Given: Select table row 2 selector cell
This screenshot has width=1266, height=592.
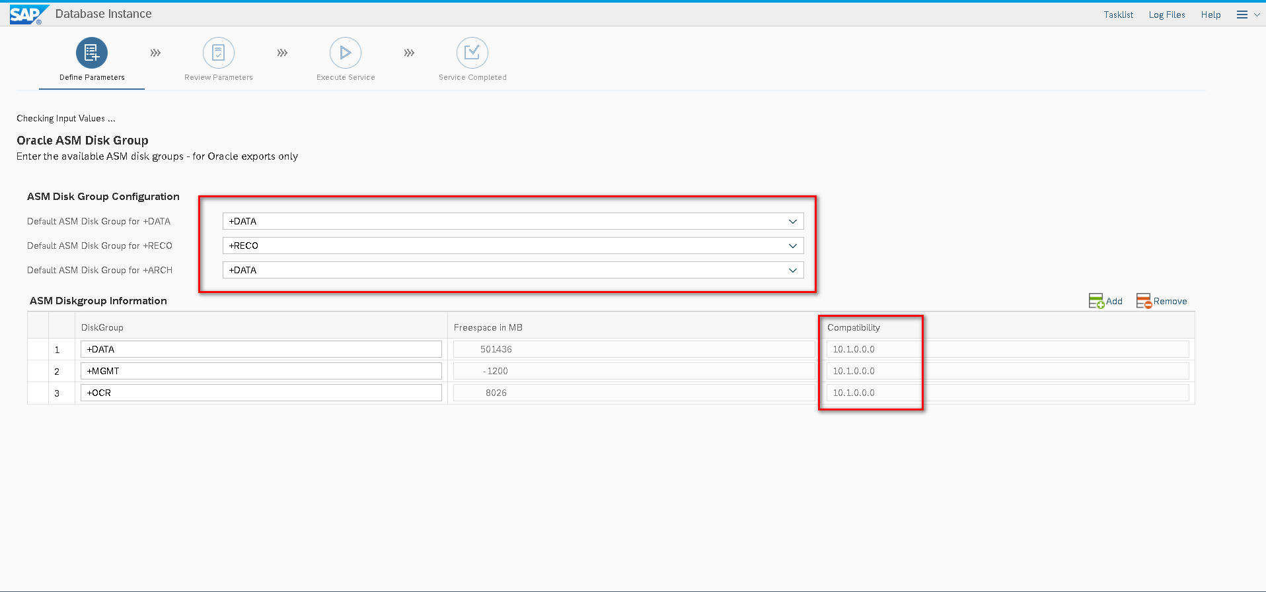Looking at the screenshot, I should click(38, 371).
